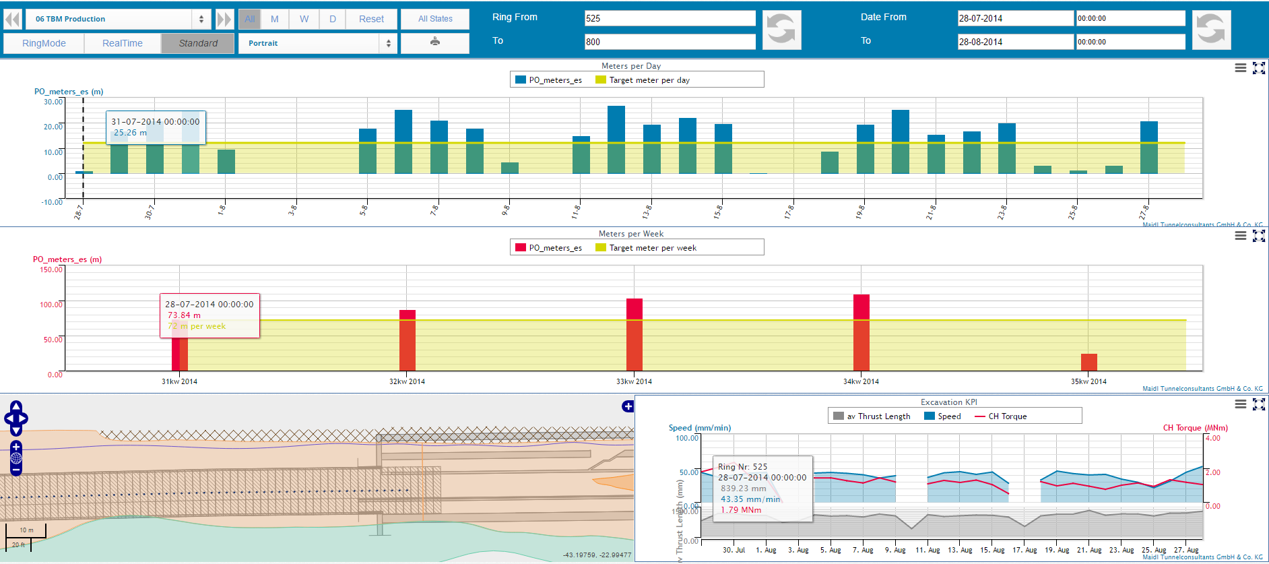
Task: Click the previous dashboard double-arrow button
Action: click(13, 19)
